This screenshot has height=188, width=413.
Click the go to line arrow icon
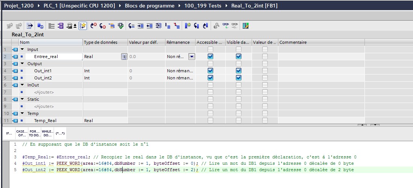tap(132, 26)
